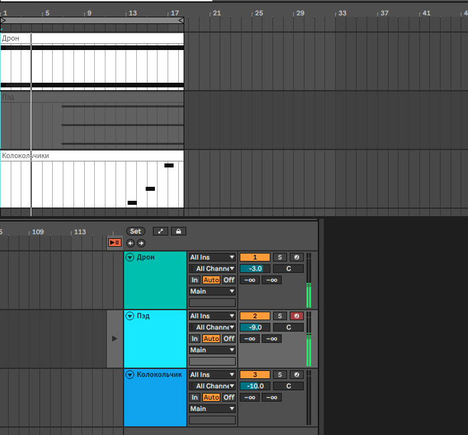The height and width of the screenshot is (435, 468).
Task: Set Колокольчик monitoring to Auto
Action: point(212,398)
